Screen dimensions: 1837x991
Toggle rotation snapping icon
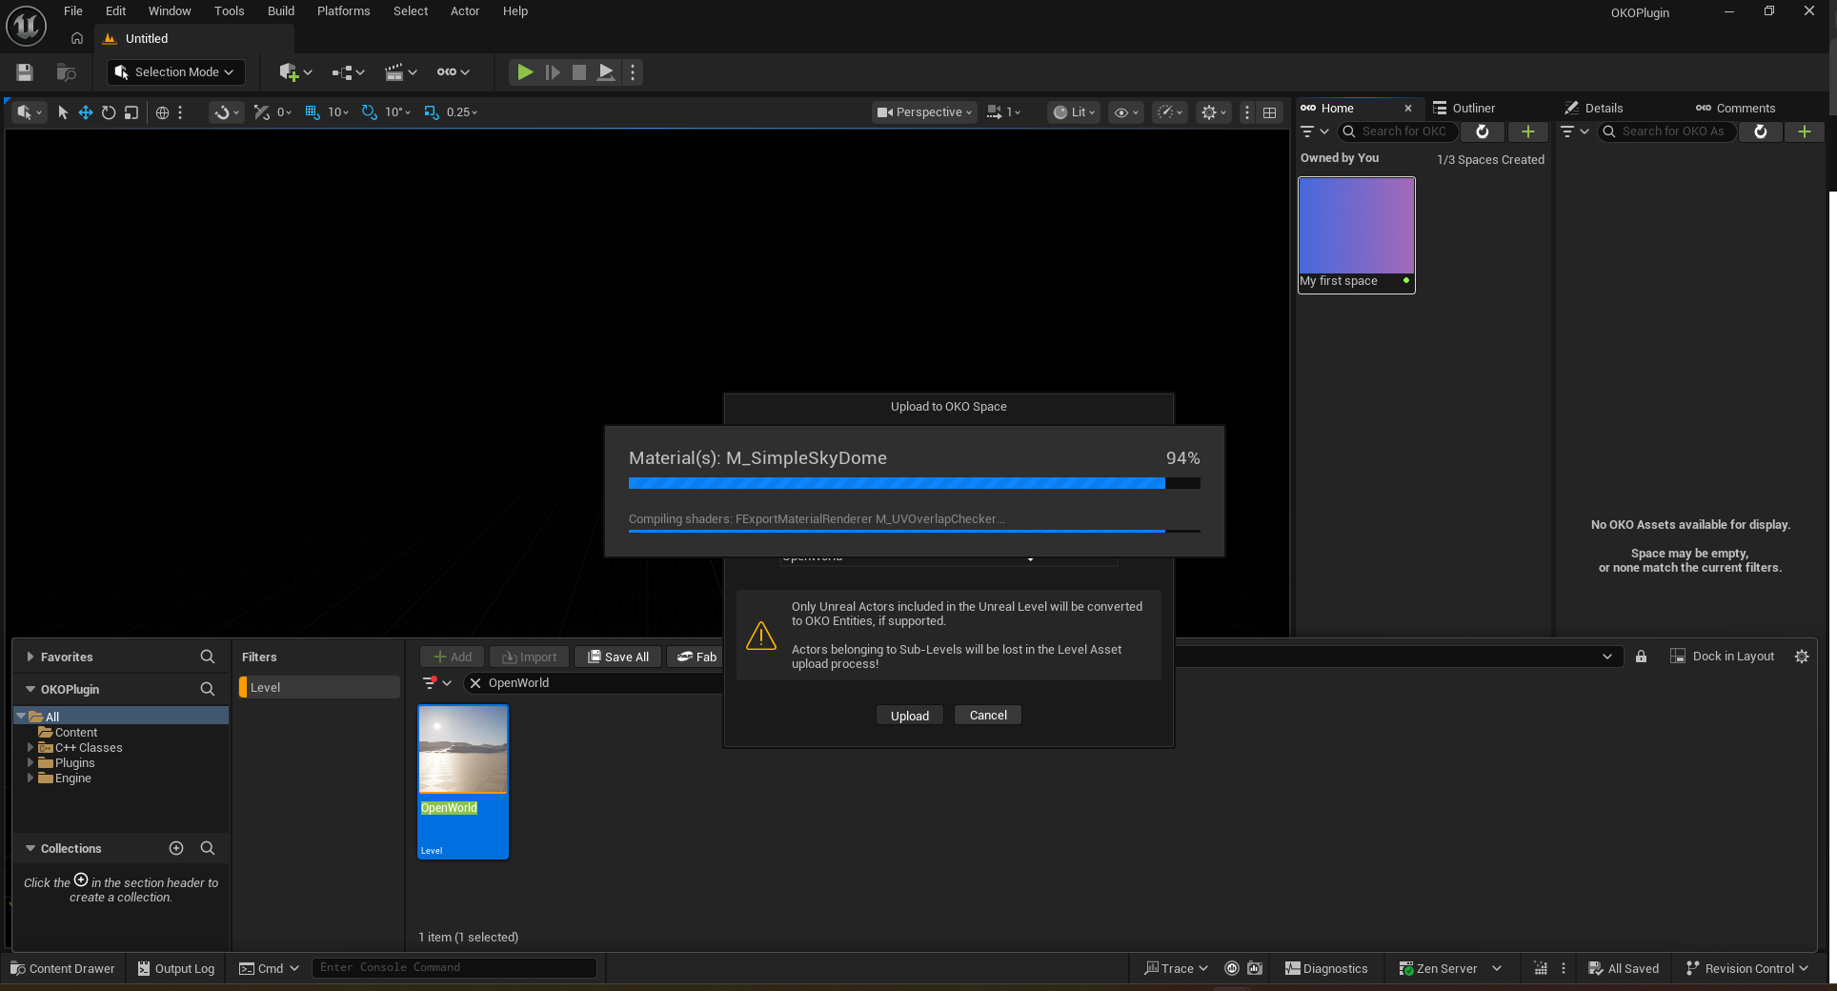coord(370,112)
